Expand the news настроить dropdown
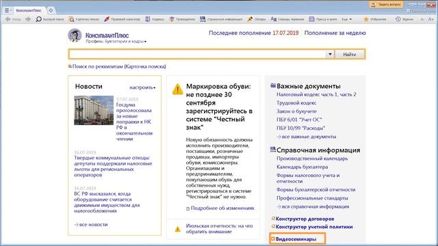438x246 pixels. coord(142,87)
